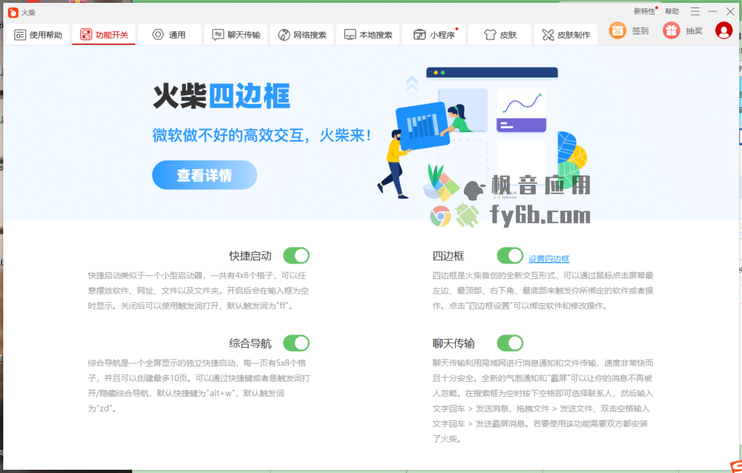This screenshot has width=742, height=473.
Task: Click the red 抽奖 gift icon
Action: (671, 31)
